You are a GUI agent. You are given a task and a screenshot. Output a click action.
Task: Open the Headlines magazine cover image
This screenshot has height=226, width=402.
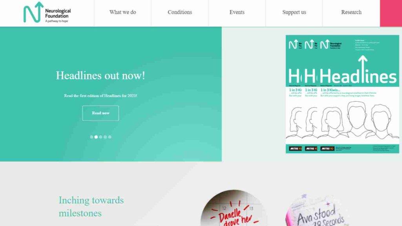click(x=342, y=94)
